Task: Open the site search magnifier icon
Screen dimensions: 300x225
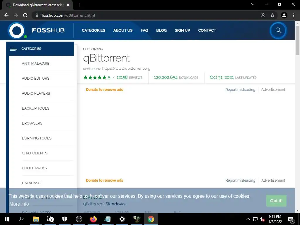Action: (278, 30)
